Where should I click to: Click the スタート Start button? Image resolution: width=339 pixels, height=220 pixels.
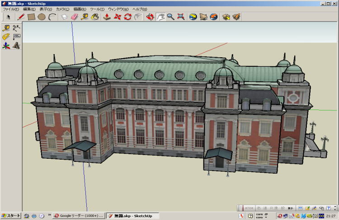point(10,216)
